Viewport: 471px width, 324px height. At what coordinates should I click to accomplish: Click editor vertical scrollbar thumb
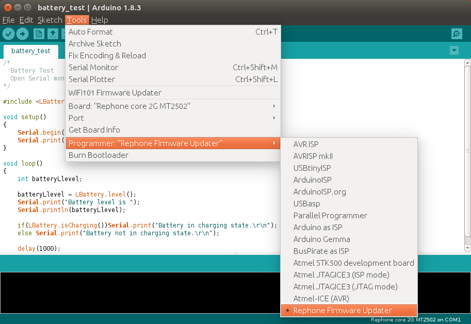point(467,151)
